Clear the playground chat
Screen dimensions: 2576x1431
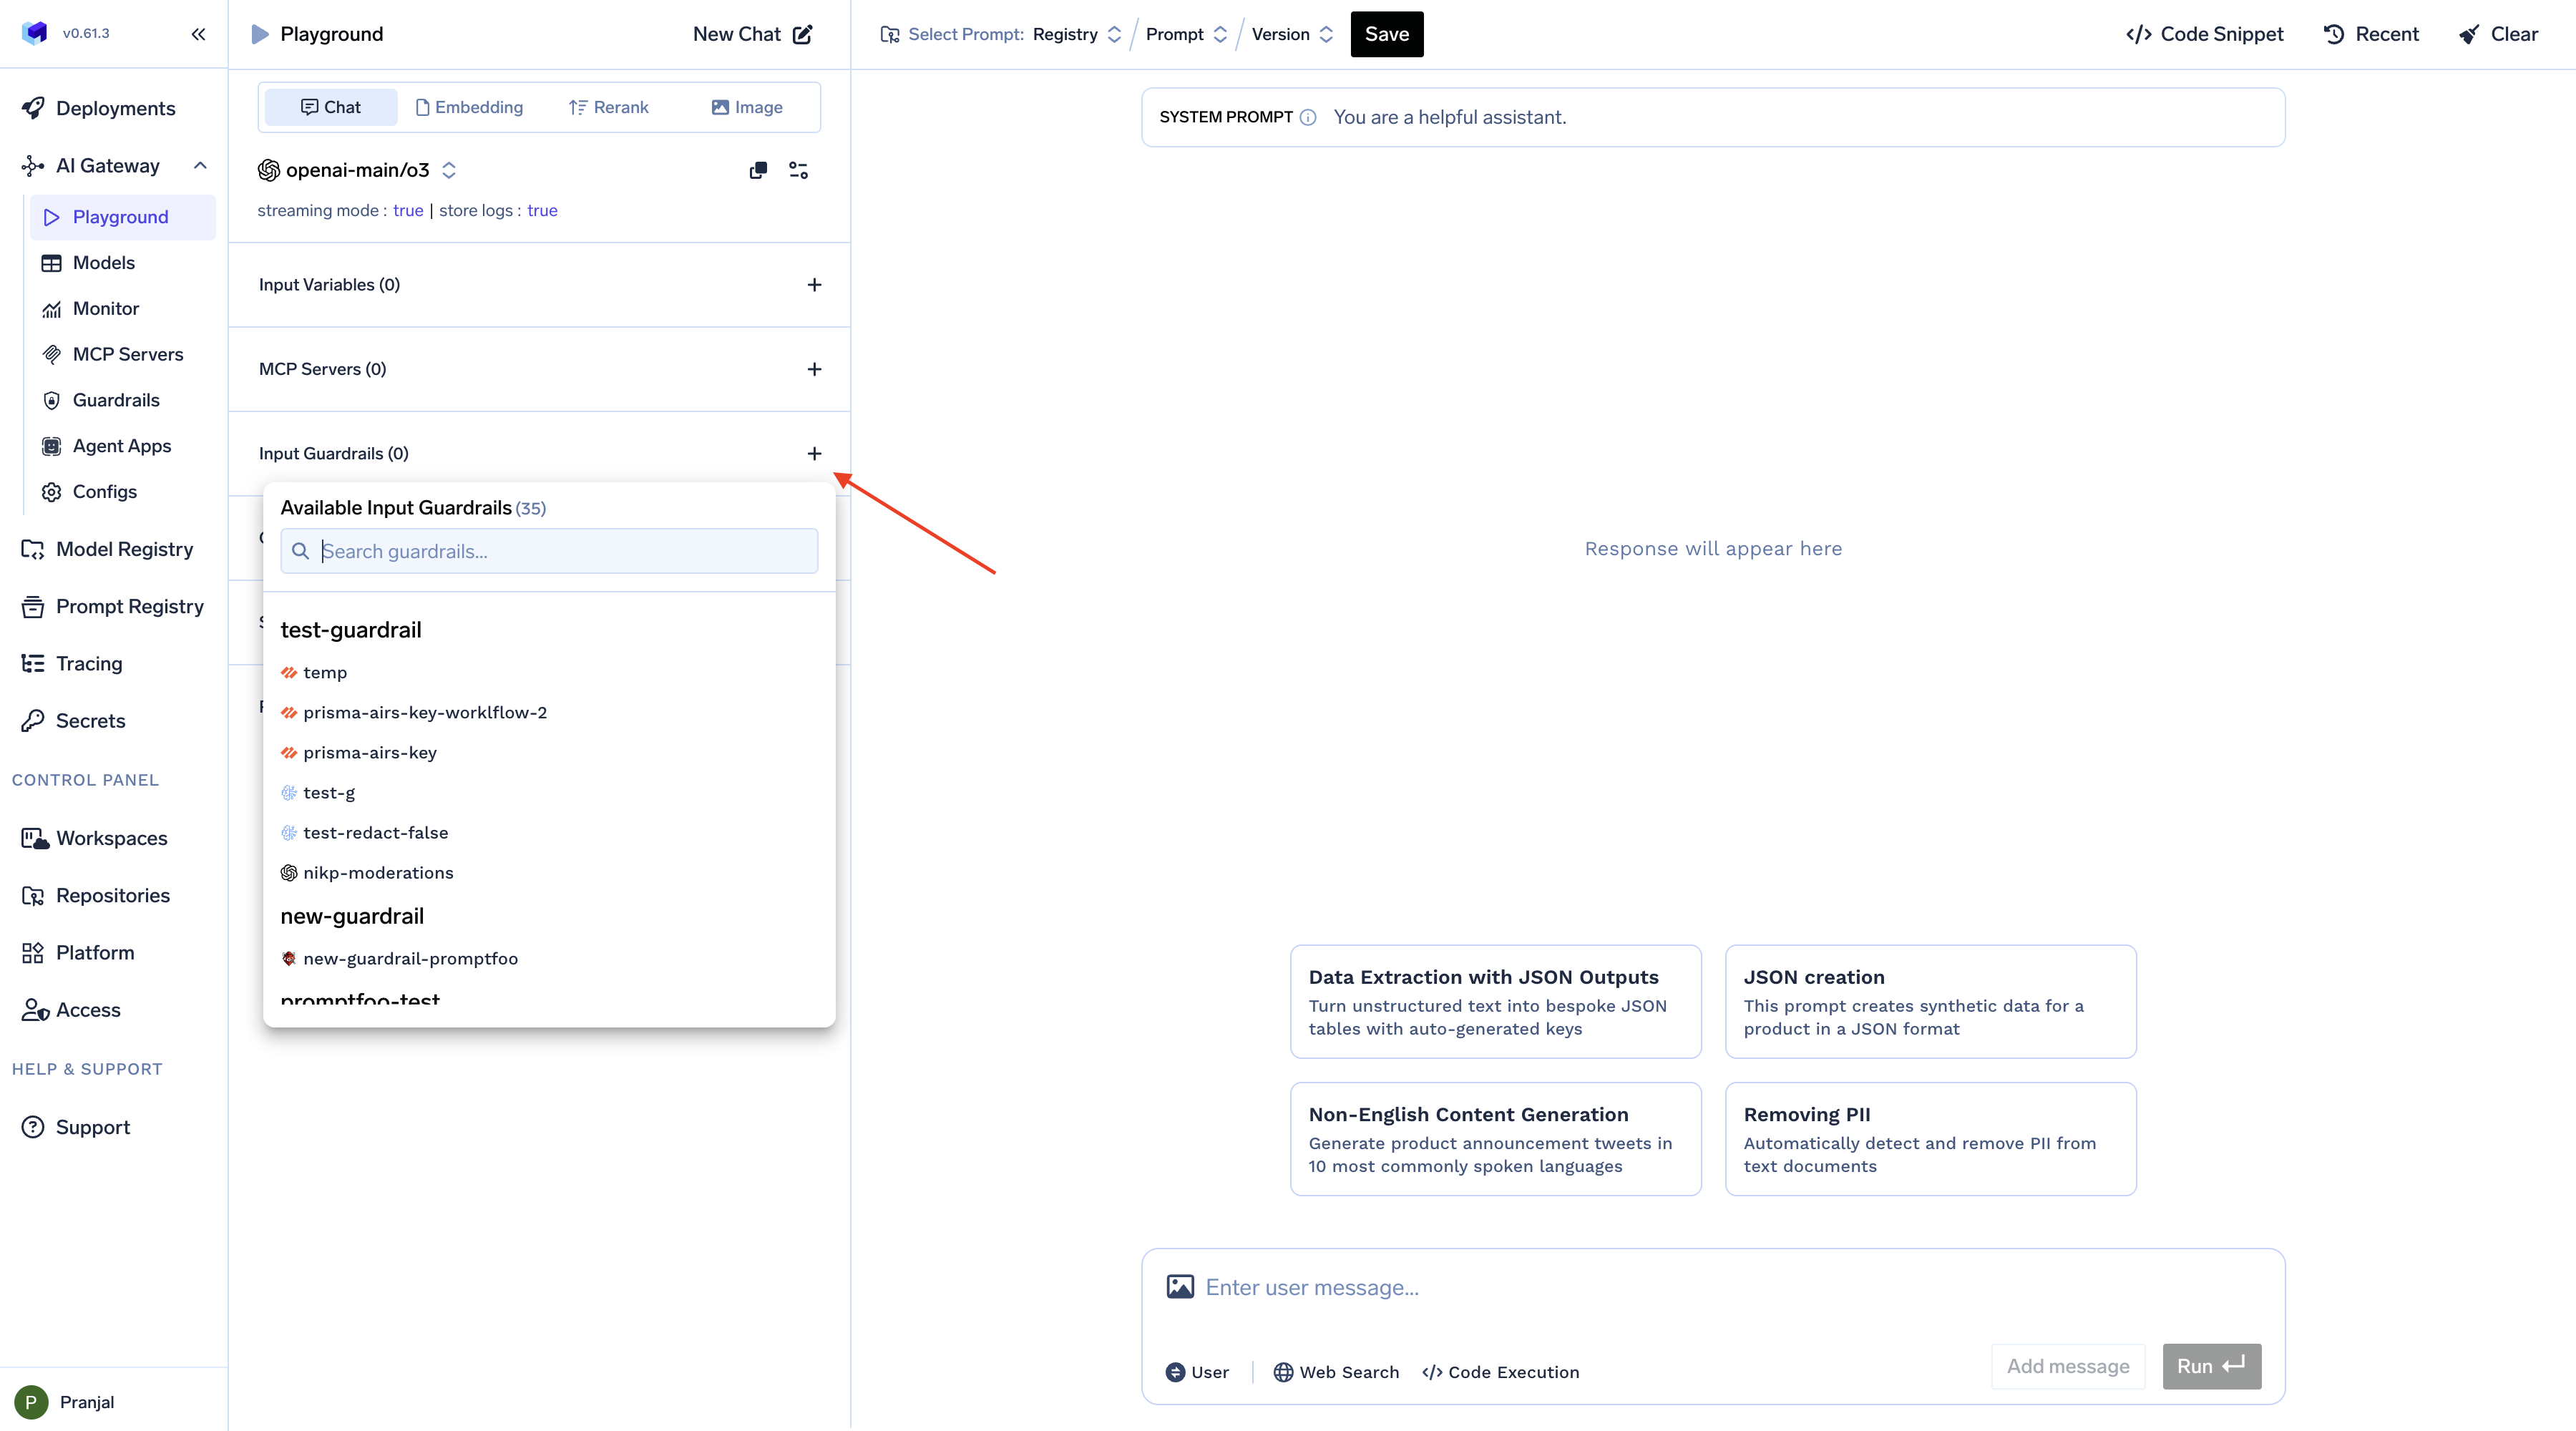(x=2498, y=34)
